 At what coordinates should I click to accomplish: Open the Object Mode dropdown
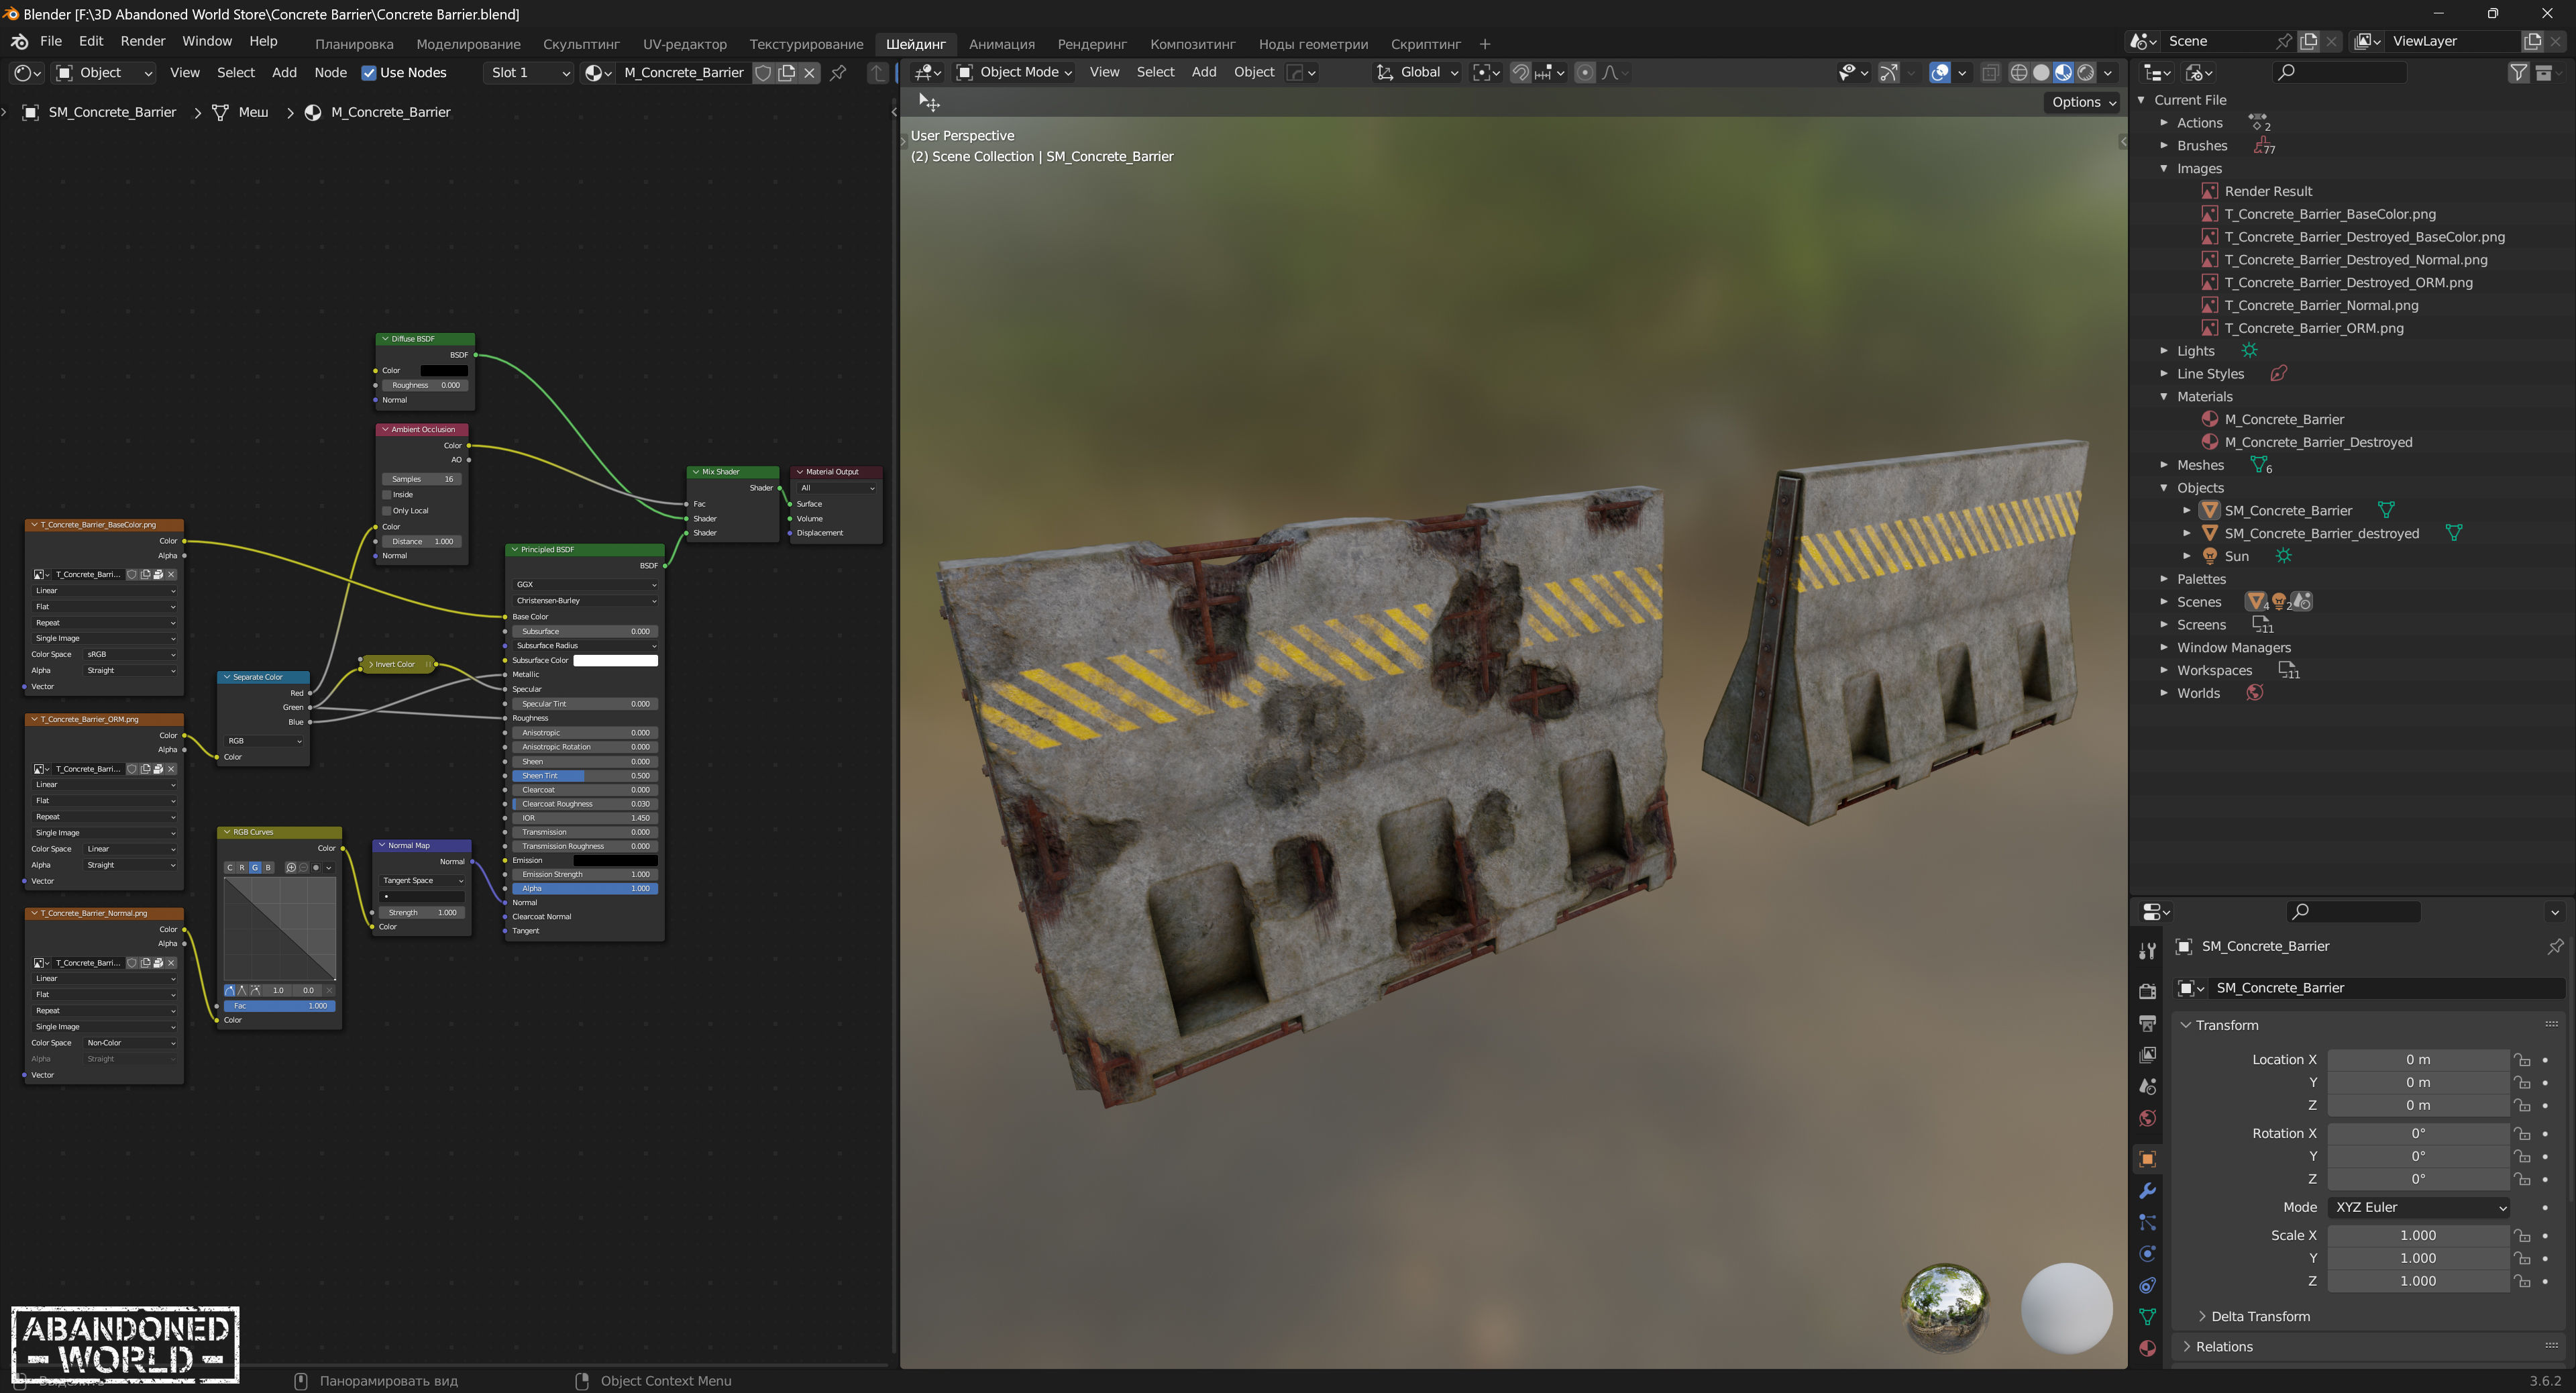1015,73
